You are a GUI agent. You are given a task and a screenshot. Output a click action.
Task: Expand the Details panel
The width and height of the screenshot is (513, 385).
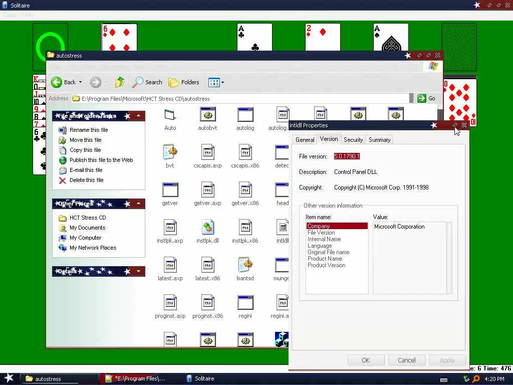139,271
